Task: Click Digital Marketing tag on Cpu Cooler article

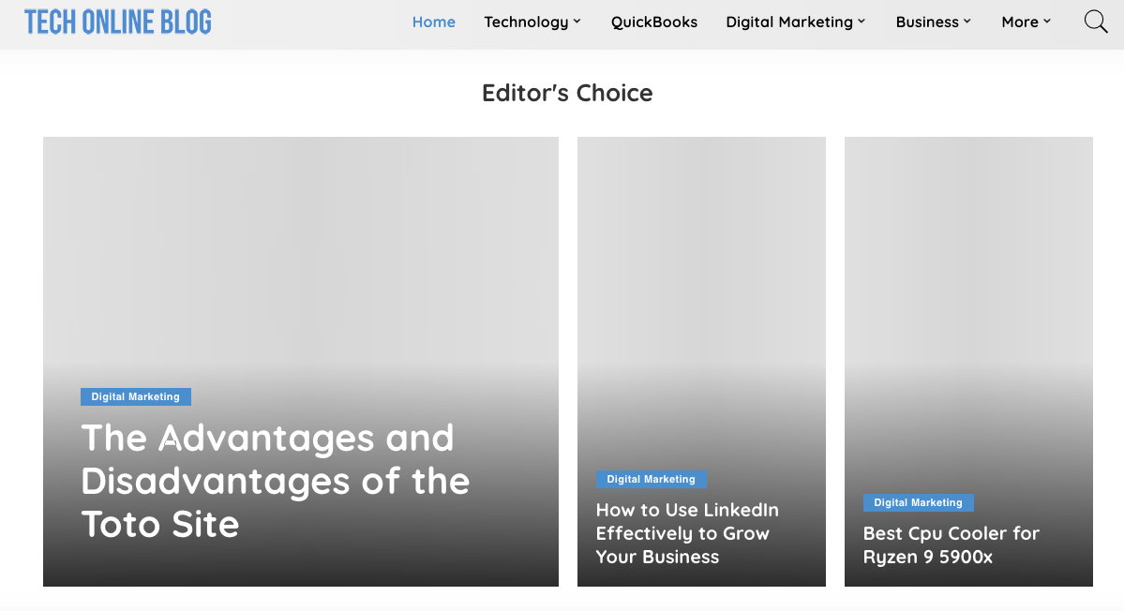Action: 919,503
